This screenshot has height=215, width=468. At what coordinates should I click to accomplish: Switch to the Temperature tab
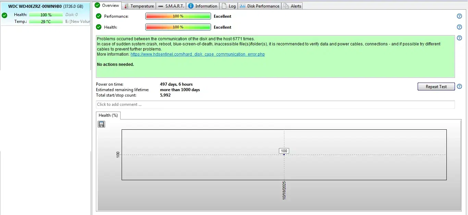pos(139,6)
